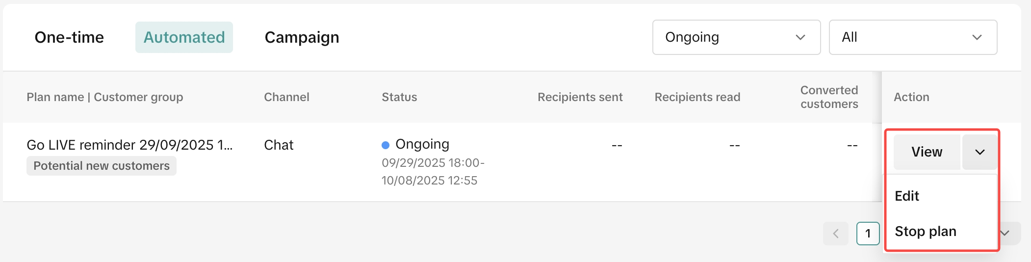The image size is (1031, 262).
Task: Choose Edit from the action menu
Action: coord(907,196)
